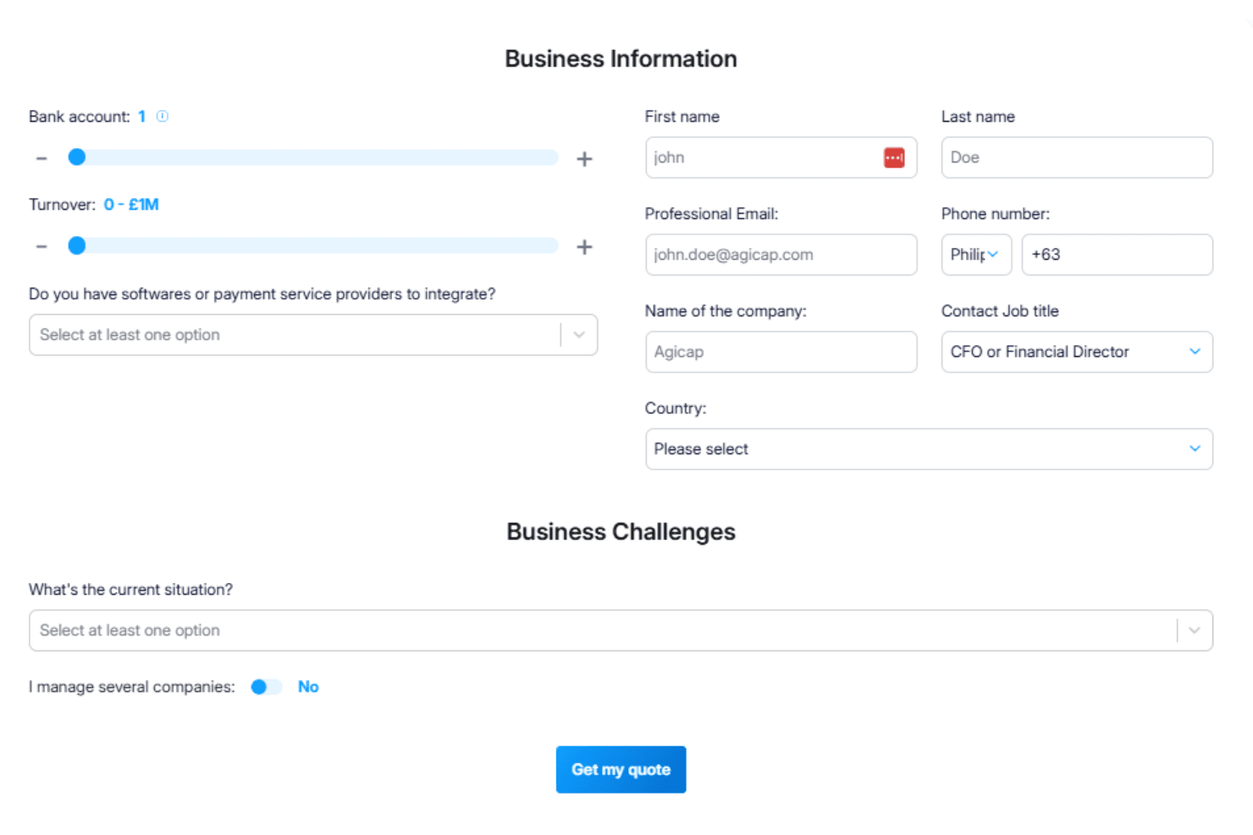Open the Contact Job title dropdown
The image size is (1253, 835).
click(x=1077, y=352)
